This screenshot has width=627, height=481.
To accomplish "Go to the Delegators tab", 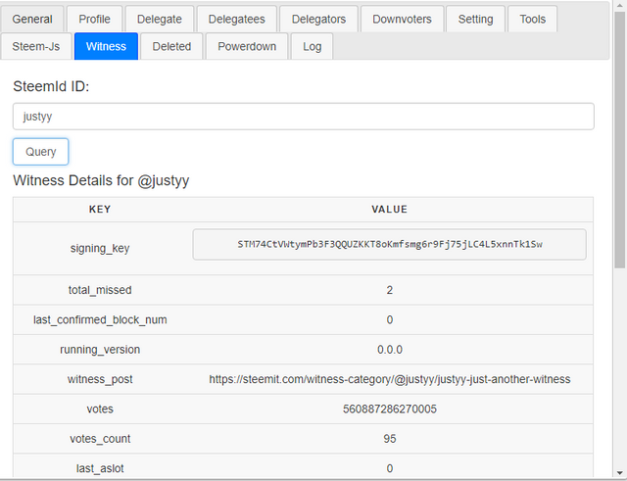I will (x=318, y=19).
